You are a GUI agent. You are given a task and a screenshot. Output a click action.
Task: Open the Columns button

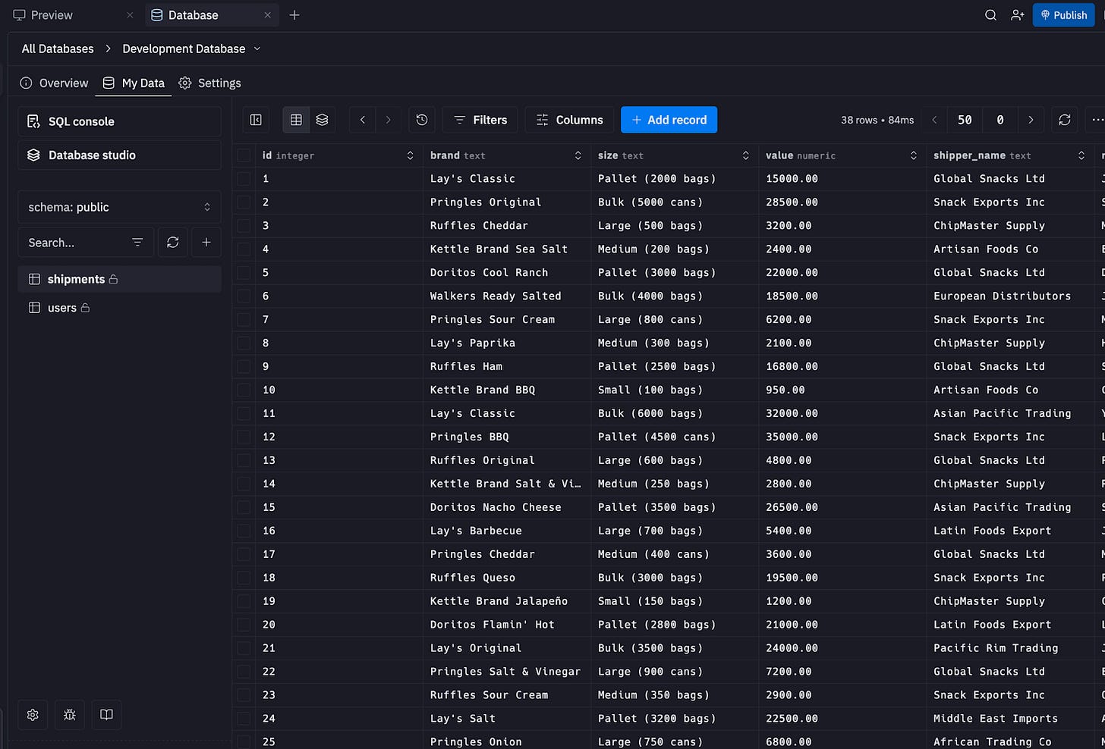pyautogui.click(x=569, y=120)
